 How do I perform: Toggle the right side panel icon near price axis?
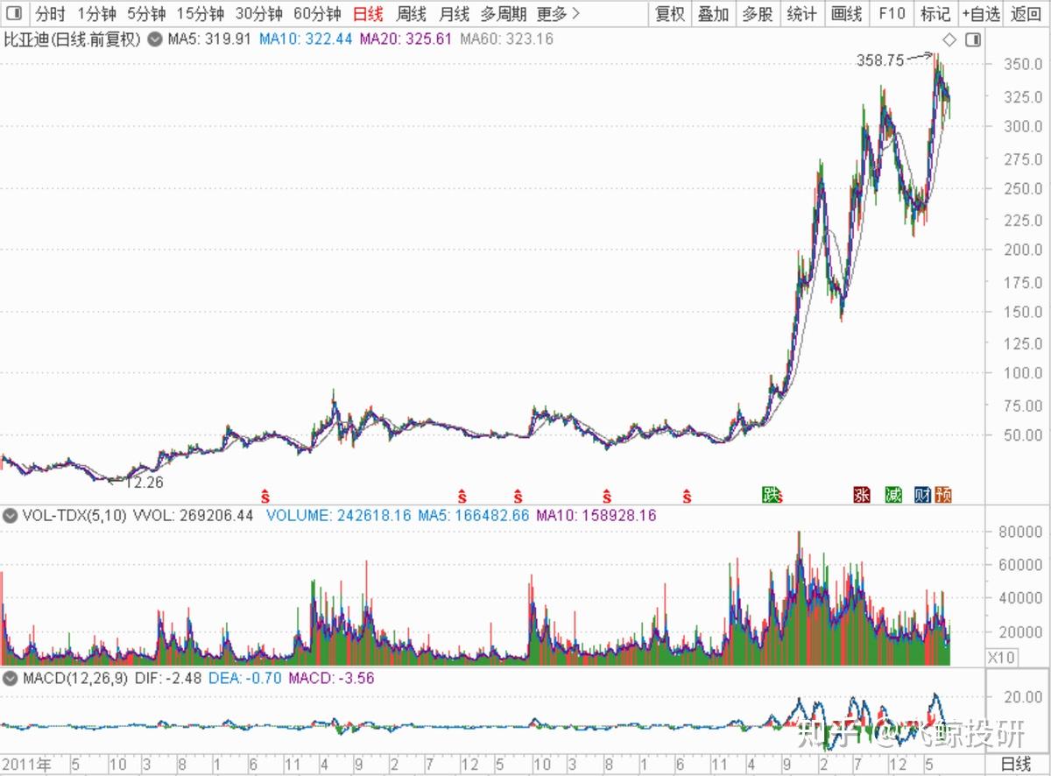pos(972,39)
